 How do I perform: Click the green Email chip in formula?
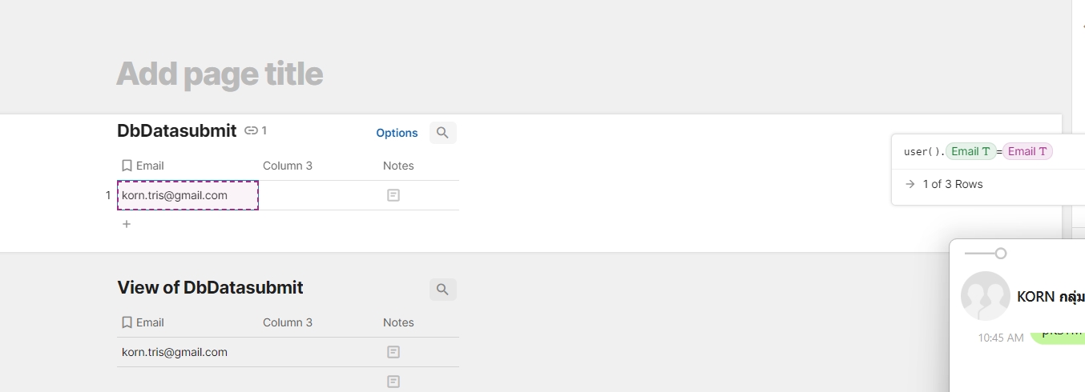970,151
